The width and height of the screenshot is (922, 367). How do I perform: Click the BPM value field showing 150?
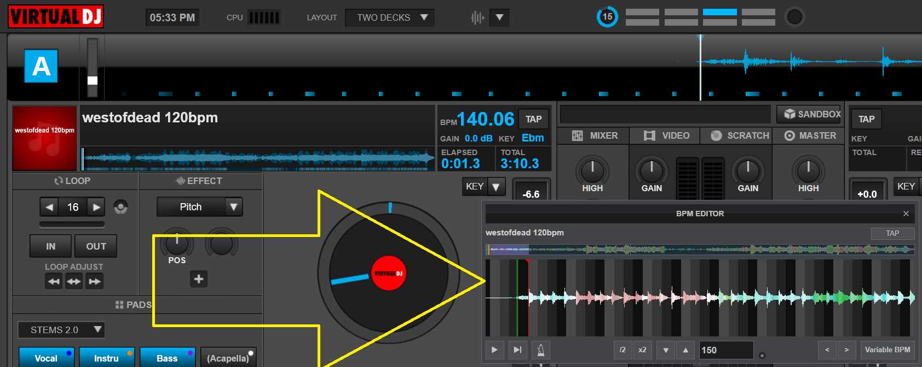point(726,350)
